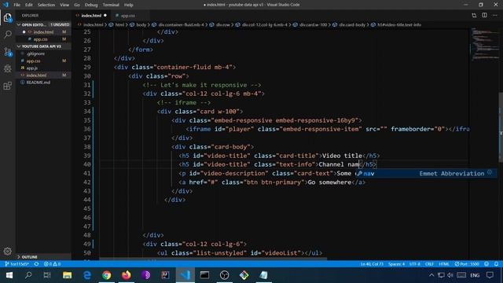Open the feedback smiley in status bar
This screenshot has width=503, height=283.
[486, 264]
